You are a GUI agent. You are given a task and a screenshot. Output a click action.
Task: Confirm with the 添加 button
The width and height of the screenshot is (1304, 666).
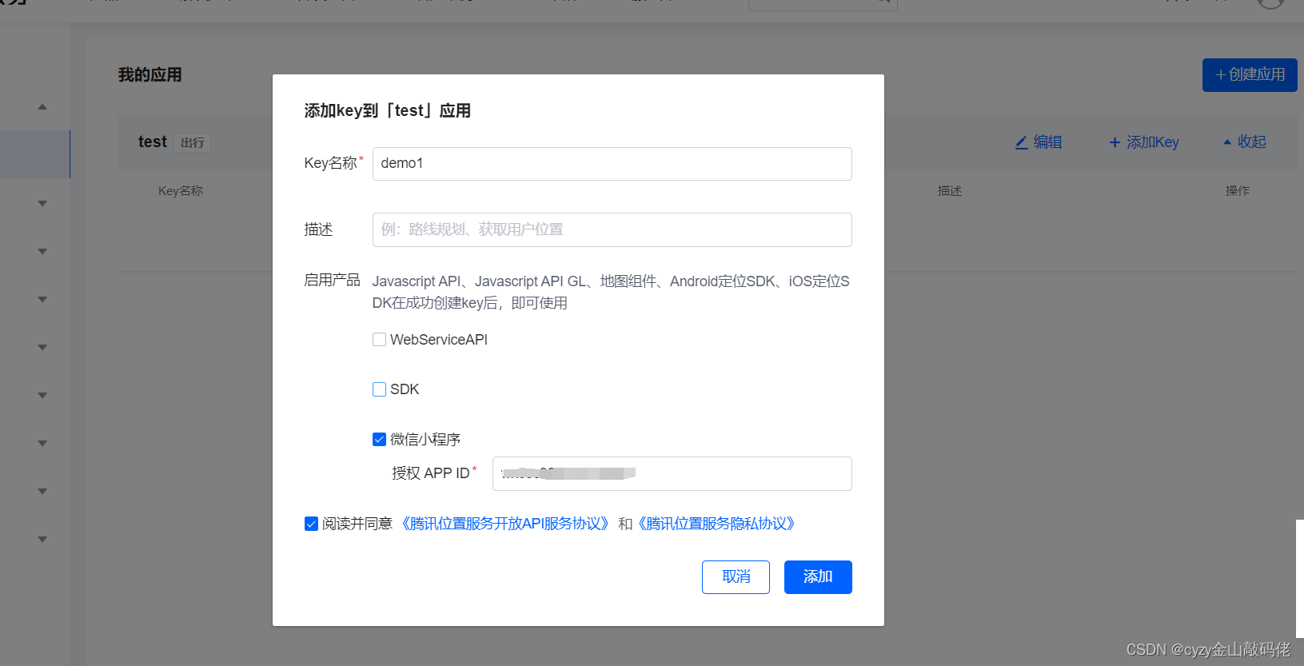(818, 577)
